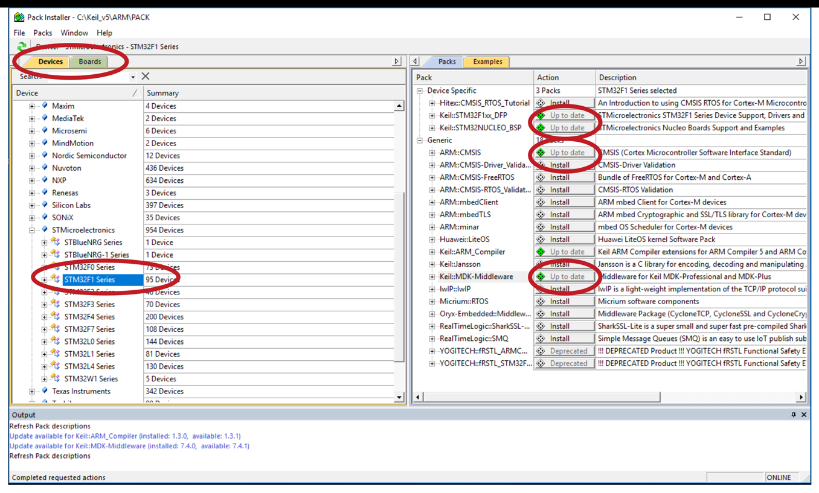The height and width of the screenshot is (493, 819).
Task: Click the Pack column header
Action: pos(473,77)
